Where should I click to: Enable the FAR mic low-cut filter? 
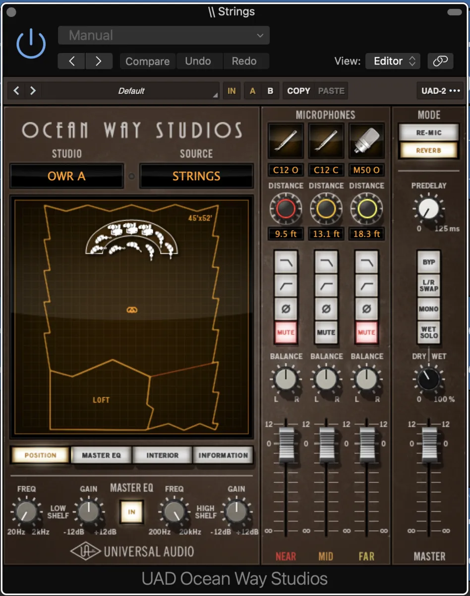[367, 286]
